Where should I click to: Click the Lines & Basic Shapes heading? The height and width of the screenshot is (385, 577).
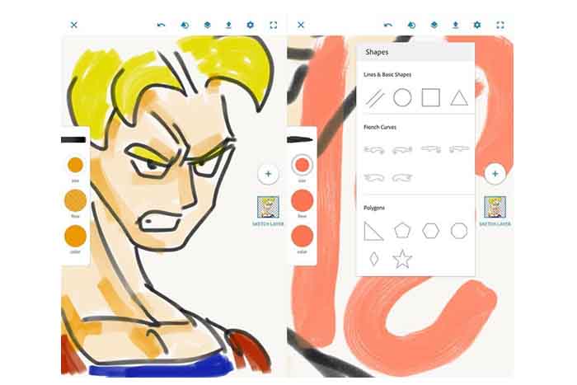tap(387, 74)
